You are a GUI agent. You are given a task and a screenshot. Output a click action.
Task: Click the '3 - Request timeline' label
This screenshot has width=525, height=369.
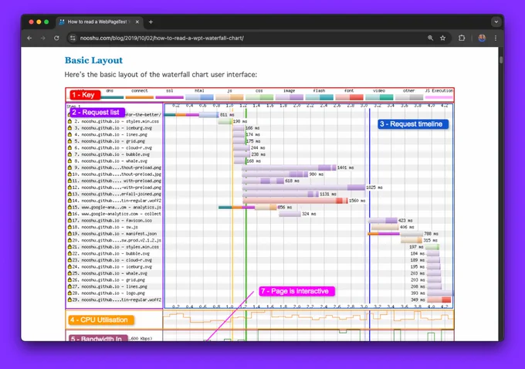coord(413,124)
